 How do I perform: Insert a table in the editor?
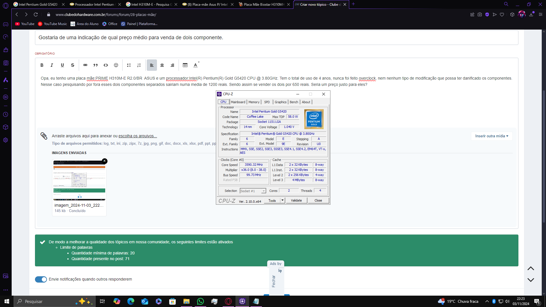tap(185, 65)
